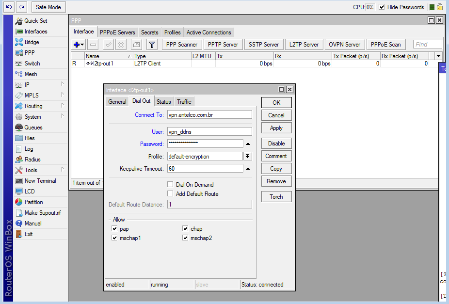Toggle the Hide Passwords checkbox
Viewport: 449px width, 304px height.
pyautogui.click(x=382, y=7)
